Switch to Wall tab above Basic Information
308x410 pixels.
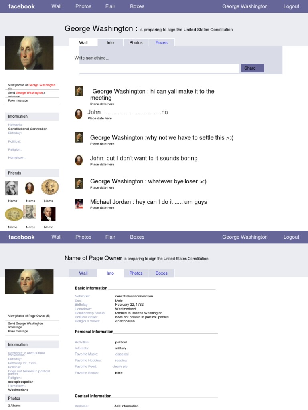pos(83,273)
